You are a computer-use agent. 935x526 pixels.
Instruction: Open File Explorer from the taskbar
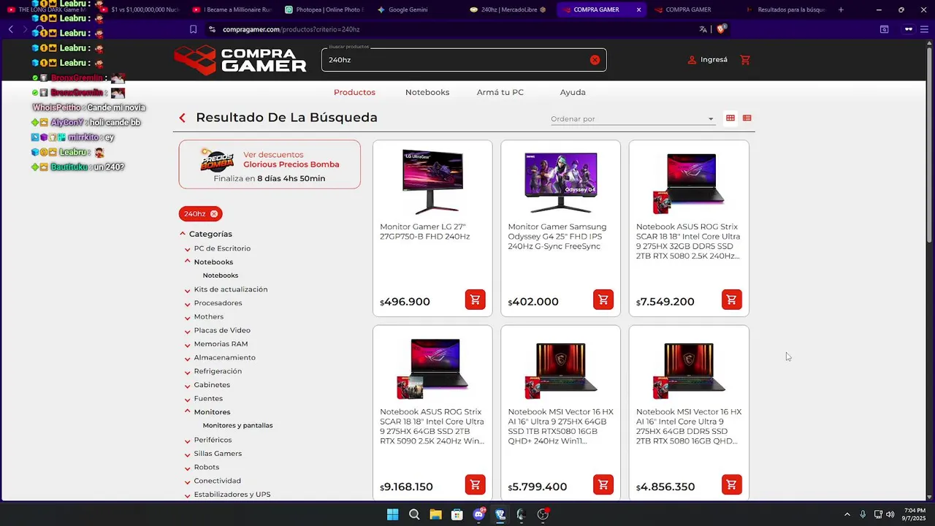point(435,514)
